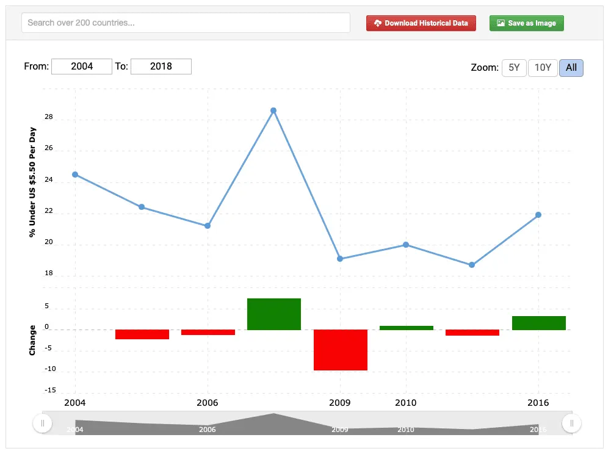This screenshot has height=454, width=611.
Task: Click the cloud download icon
Action: tap(378, 23)
